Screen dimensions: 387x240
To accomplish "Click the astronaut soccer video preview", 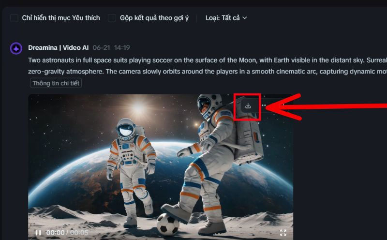I will click(x=161, y=167).
